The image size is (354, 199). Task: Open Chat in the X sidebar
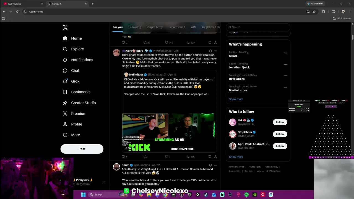[x=71, y=71]
